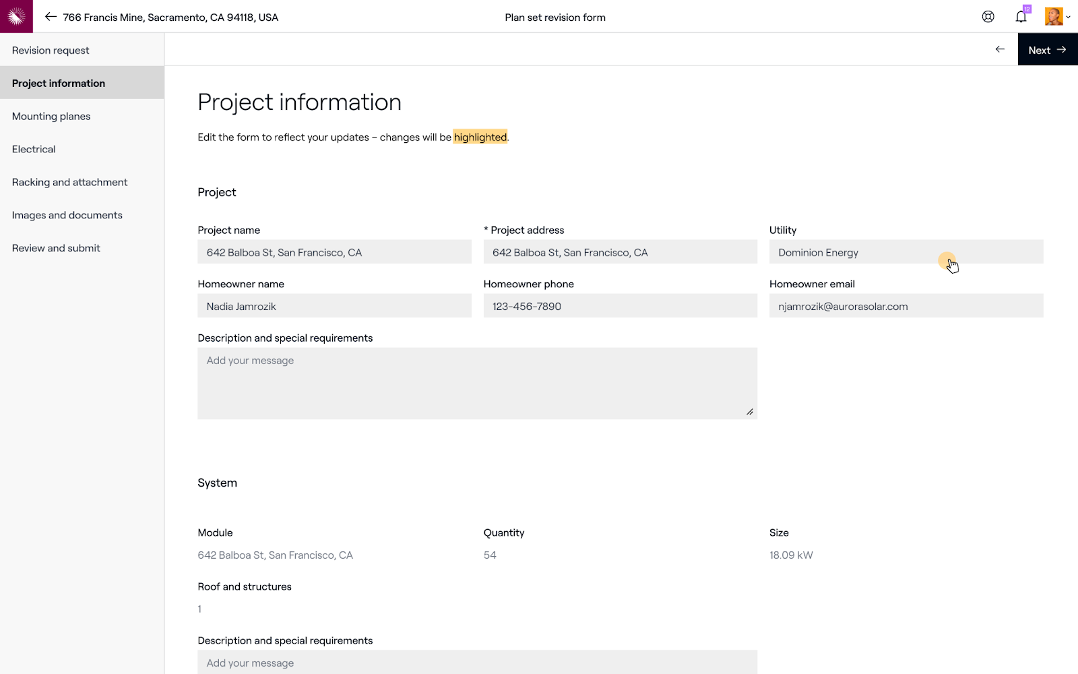Click the System description message box

(x=477, y=663)
